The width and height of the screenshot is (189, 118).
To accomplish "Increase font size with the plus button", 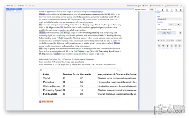I will (178, 25).
